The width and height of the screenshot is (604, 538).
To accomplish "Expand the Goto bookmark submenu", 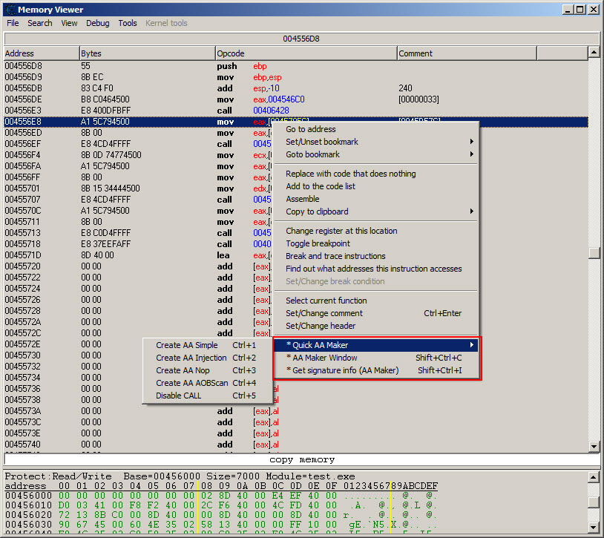I will click(376, 154).
